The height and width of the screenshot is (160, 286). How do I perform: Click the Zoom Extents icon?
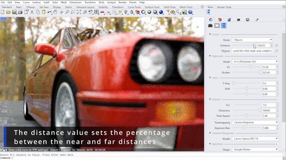79,12
